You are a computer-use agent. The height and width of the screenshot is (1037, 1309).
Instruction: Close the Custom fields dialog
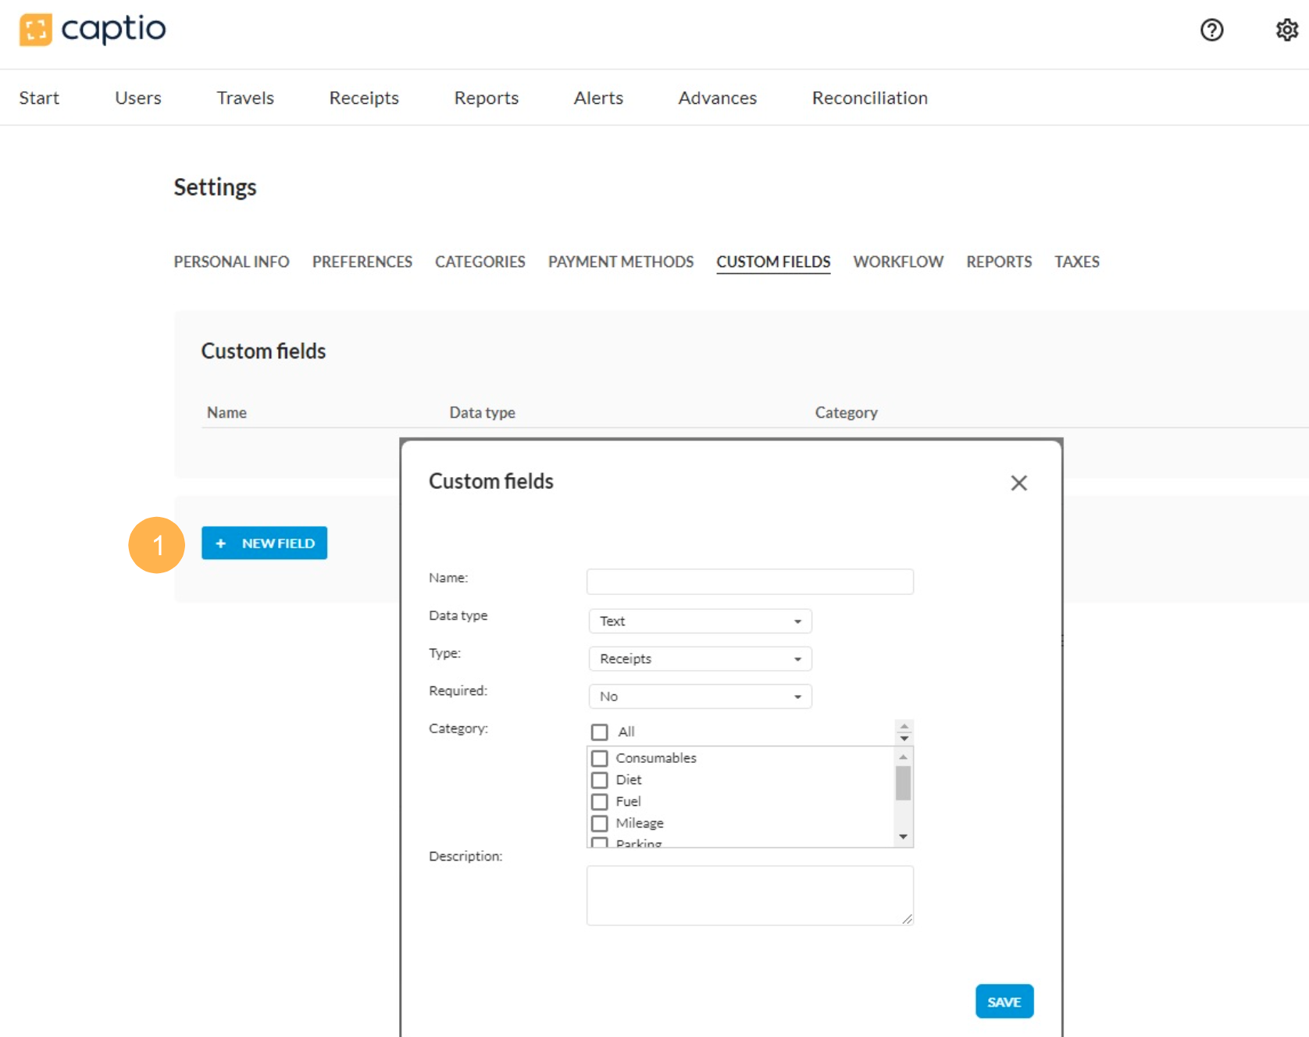pyautogui.click(x=1018, y=483)
